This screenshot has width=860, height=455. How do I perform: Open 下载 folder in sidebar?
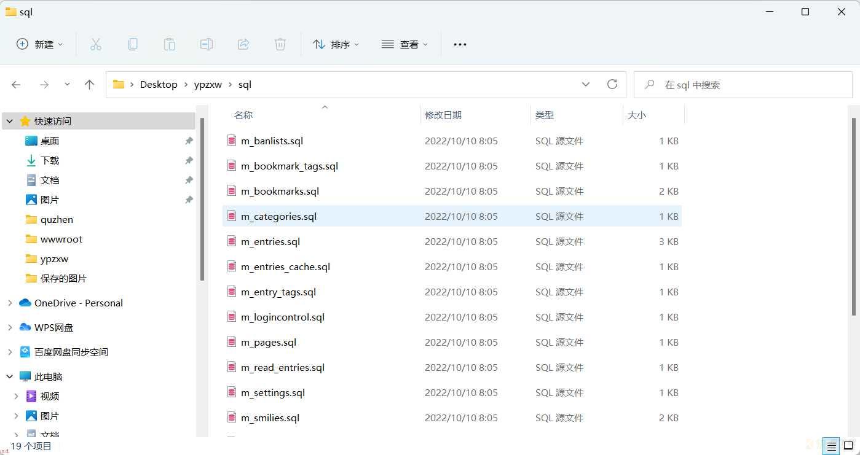coord(49,160)
